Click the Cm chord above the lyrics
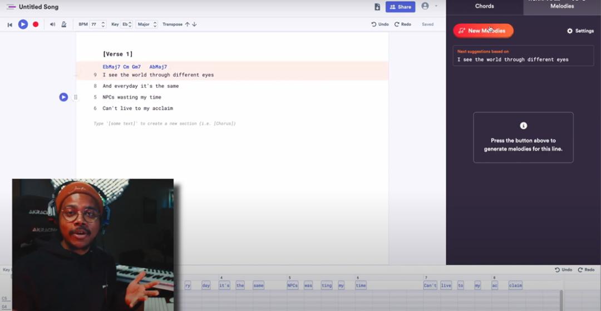Viewport: 601px width, 311px height. click(x=126, y=67)
